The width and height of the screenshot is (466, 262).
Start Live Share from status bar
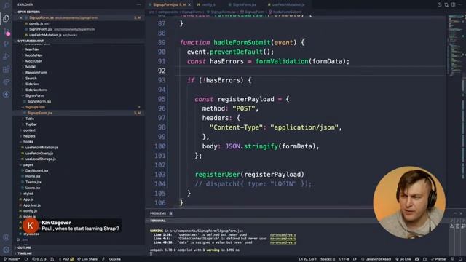[x=87, y=259]
